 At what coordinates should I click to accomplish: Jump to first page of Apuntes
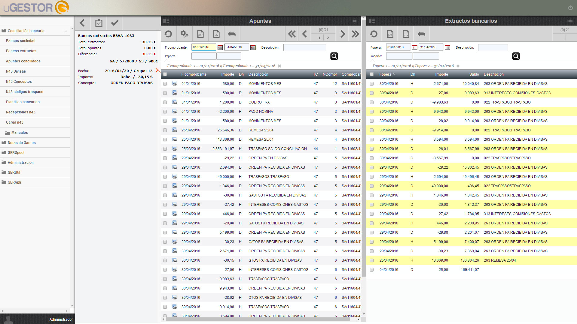coord(292,34)
